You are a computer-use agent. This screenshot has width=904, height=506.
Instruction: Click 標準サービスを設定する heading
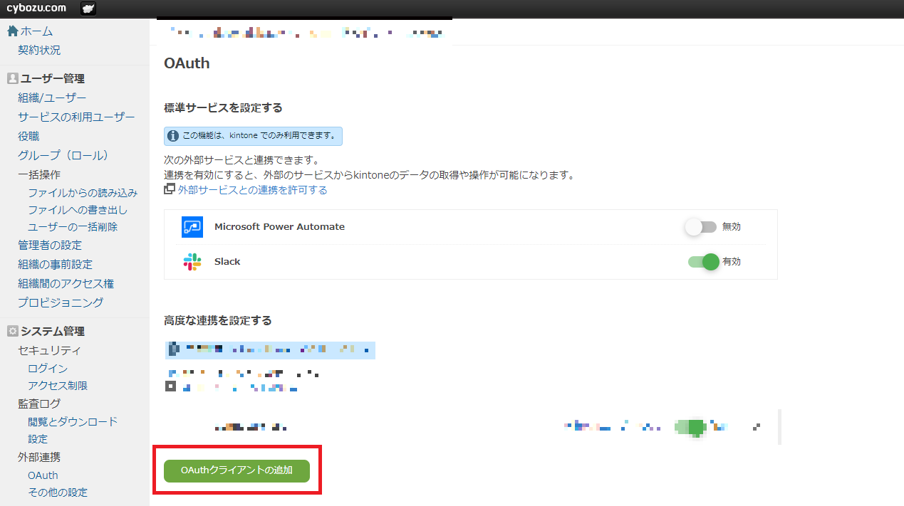223,108
